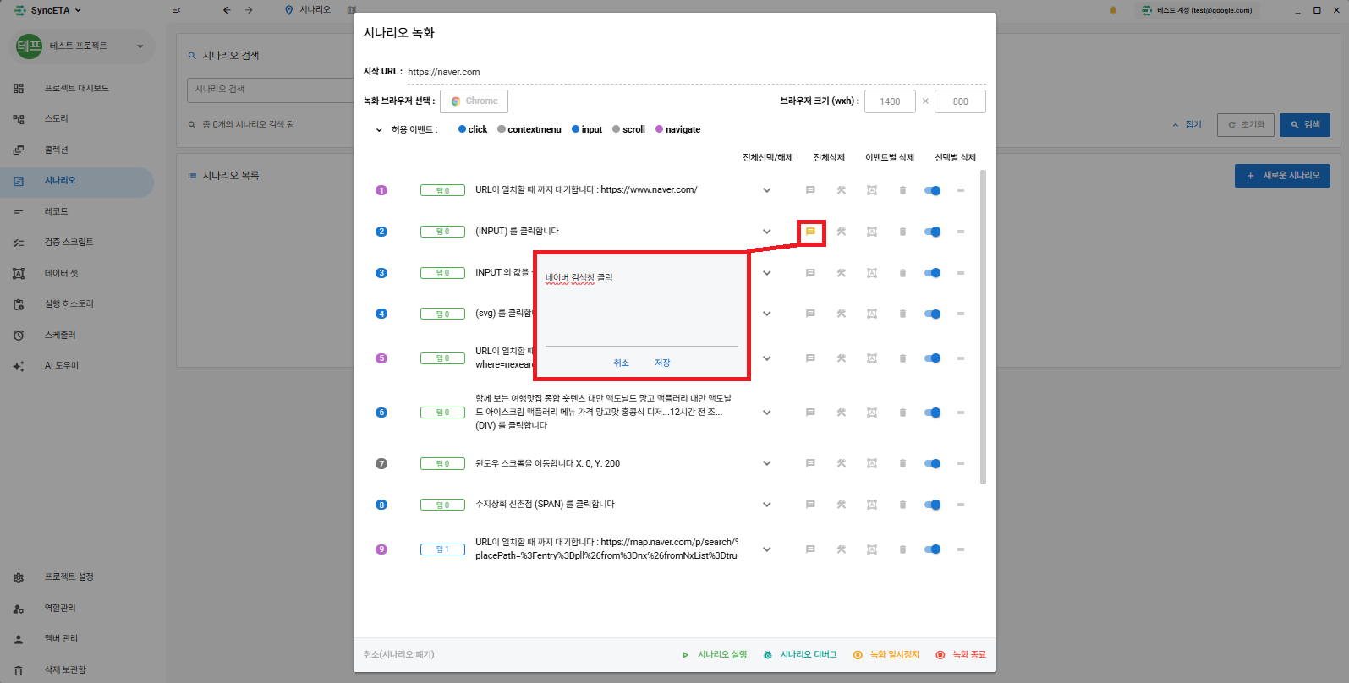Open the scheduler (스케줄러) sidebar item
The width and height of the screenshot is (1349, 683).
coord(77,335)
